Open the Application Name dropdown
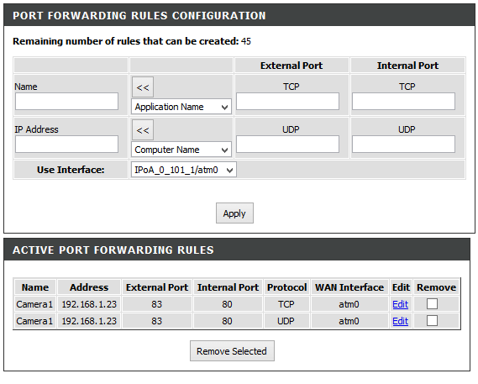The height and width of the screenshot is (384, 478). tap(181, 107)
